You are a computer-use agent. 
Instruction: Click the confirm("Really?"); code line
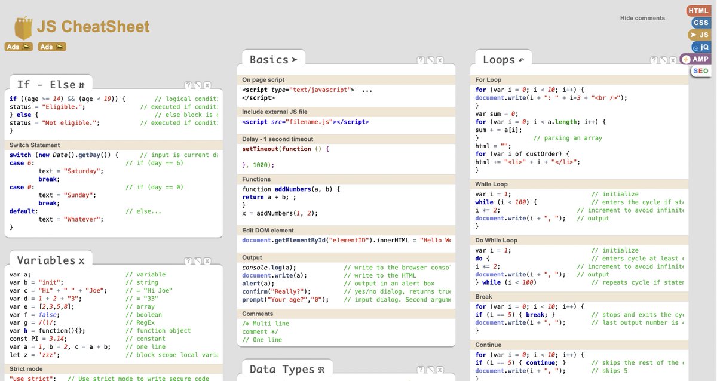coord(278,291)
